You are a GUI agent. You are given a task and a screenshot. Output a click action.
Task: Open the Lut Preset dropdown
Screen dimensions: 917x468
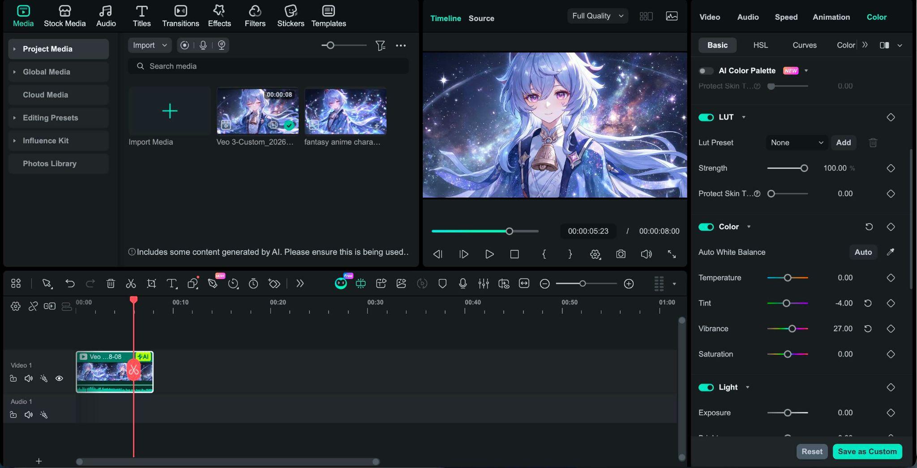point(797,142)
